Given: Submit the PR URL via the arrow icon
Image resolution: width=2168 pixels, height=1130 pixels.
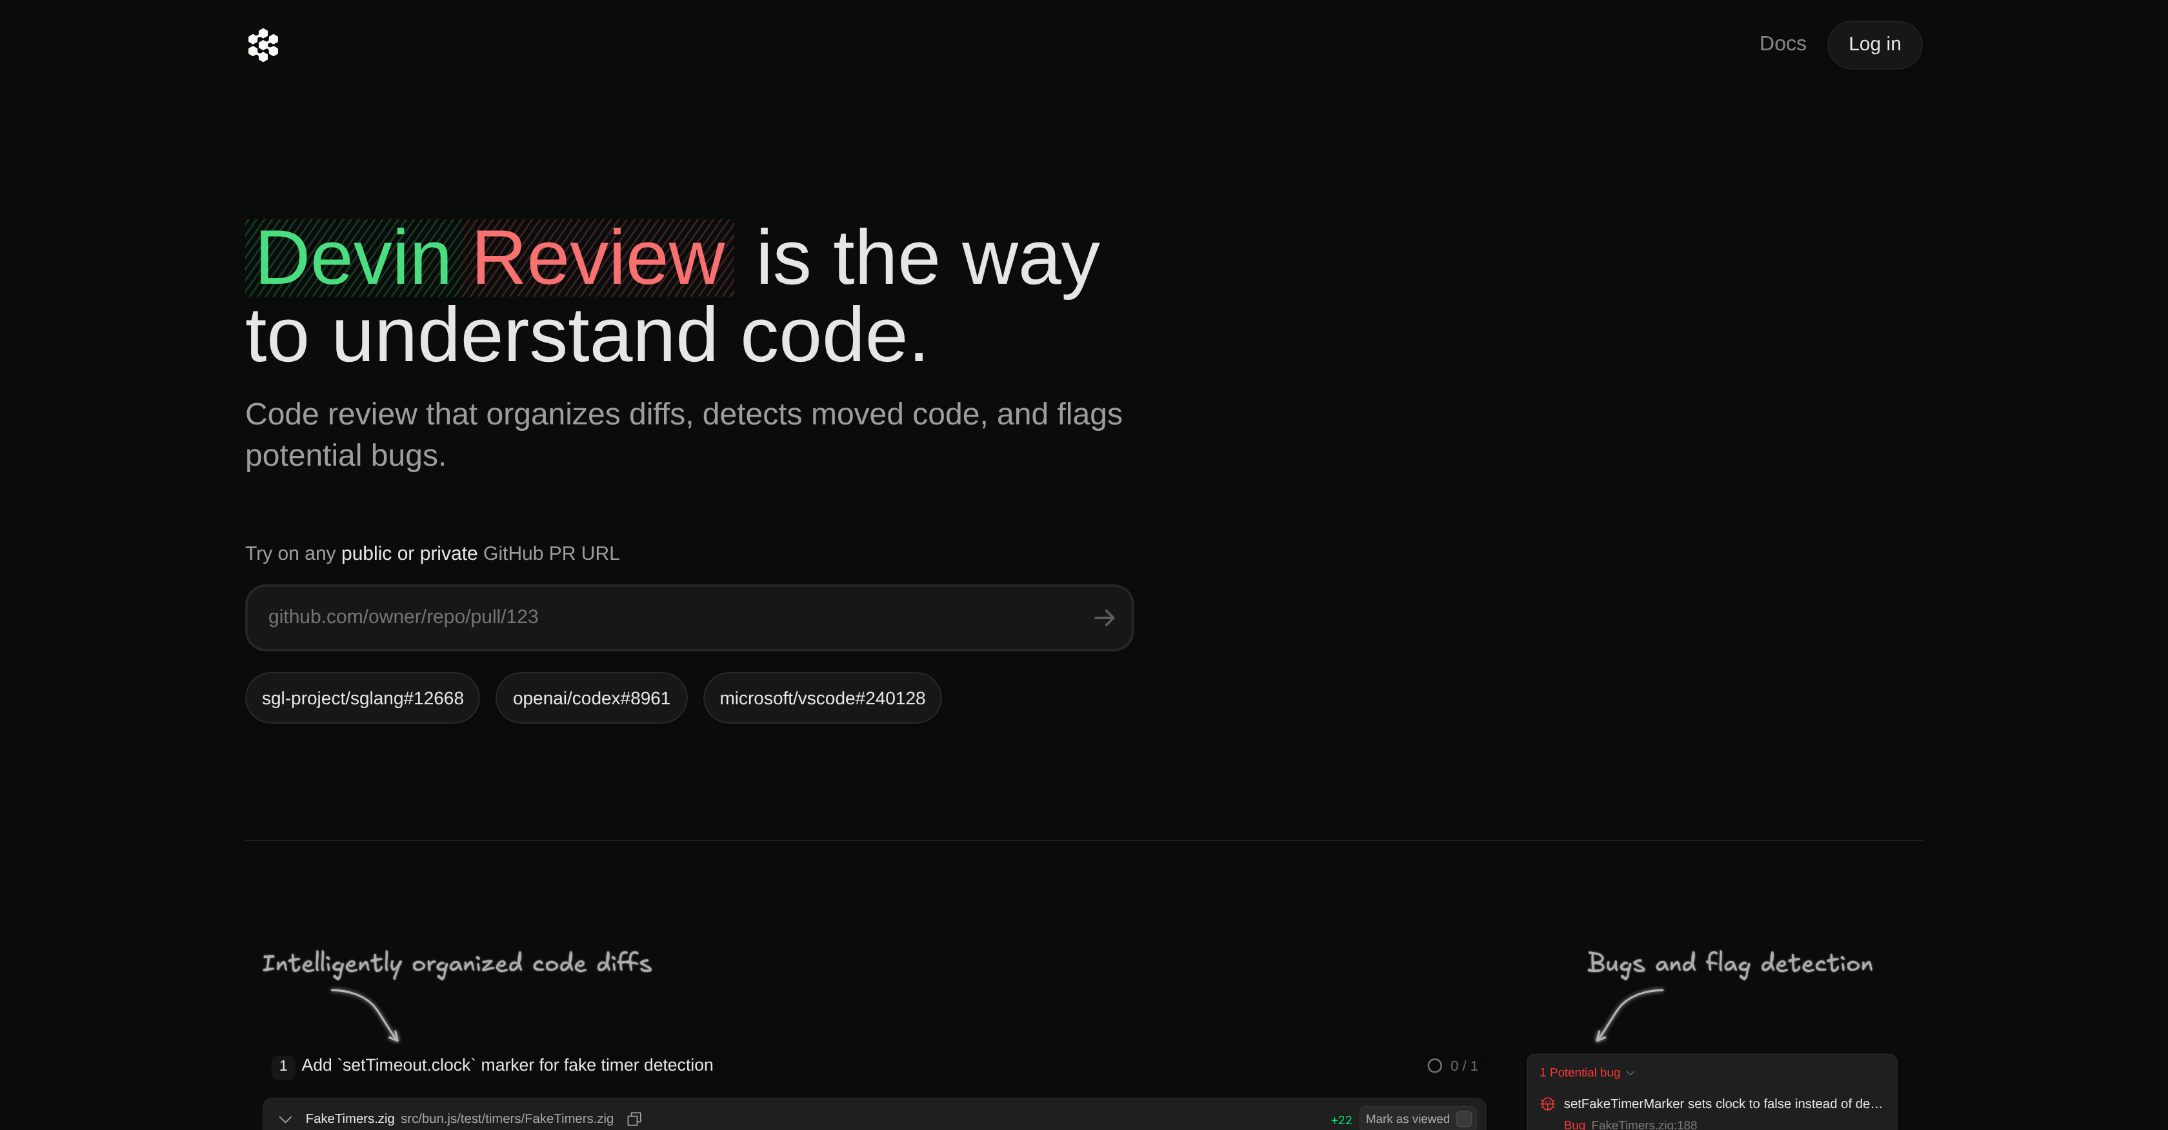Looking at the screenshot, I should 1104,617.
